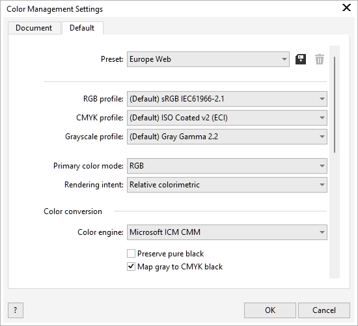
Task: Open the Primary color mode dropdown
Action: [227, 166]
